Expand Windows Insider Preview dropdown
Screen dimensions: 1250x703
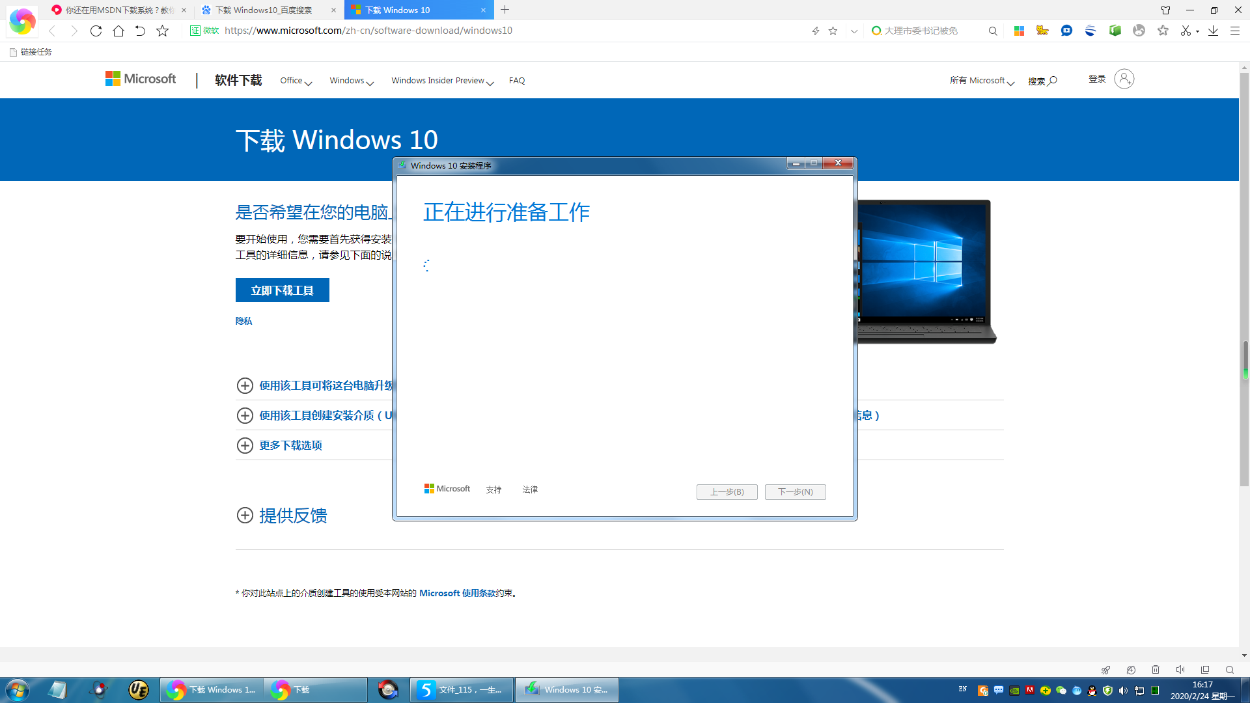pos(443,81)
